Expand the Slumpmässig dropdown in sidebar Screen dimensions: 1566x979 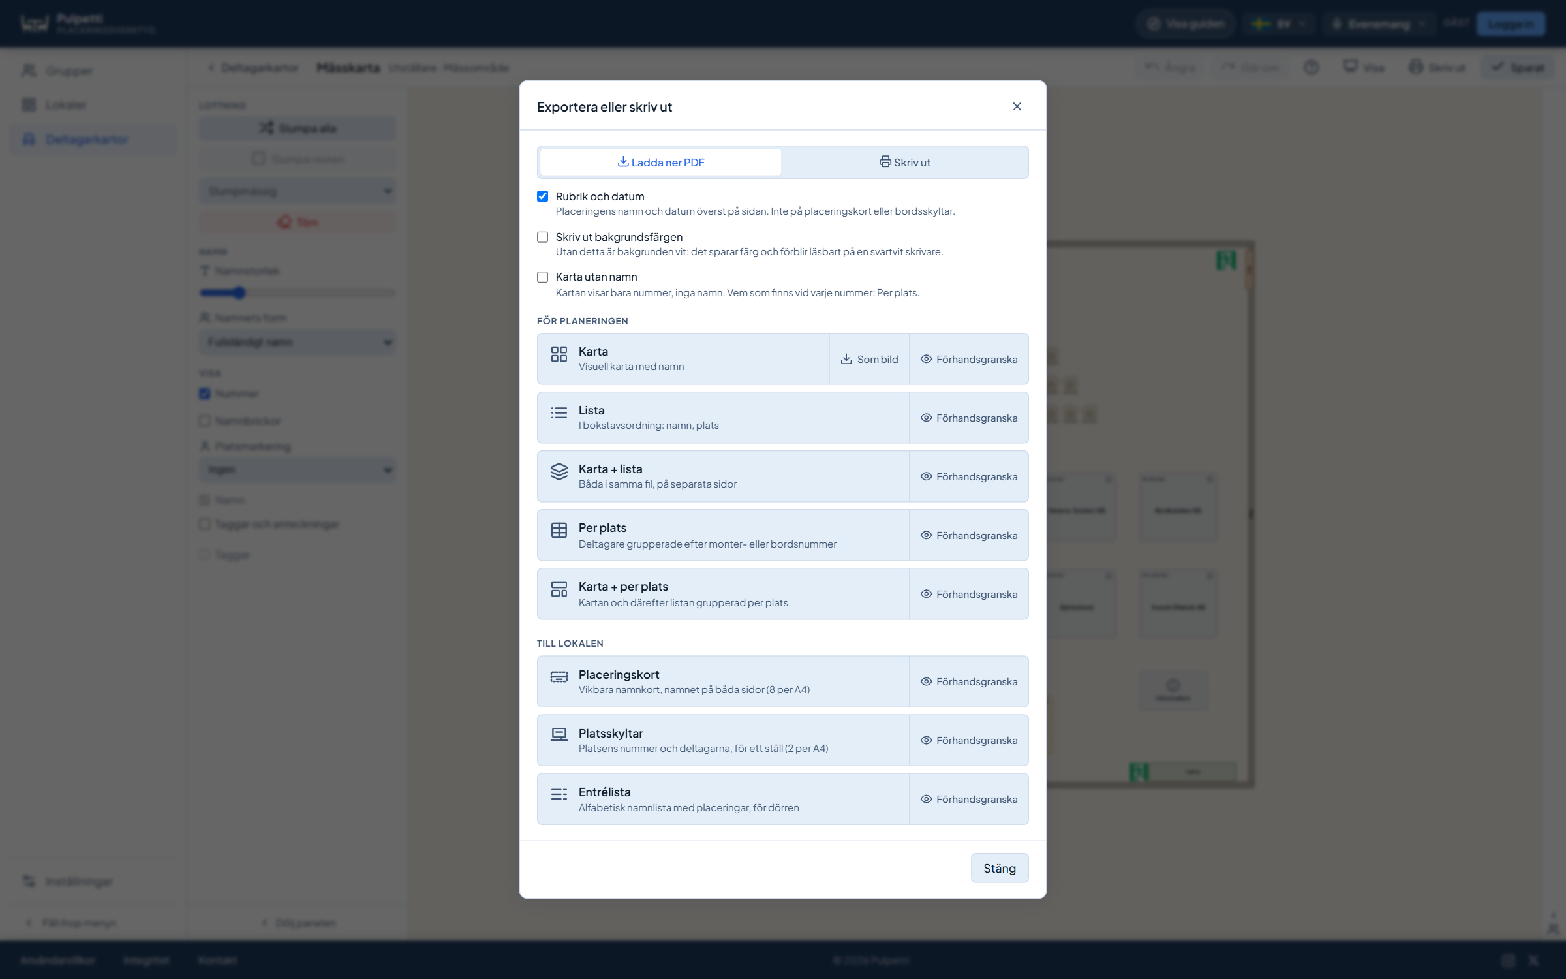[x=298, y=191]
